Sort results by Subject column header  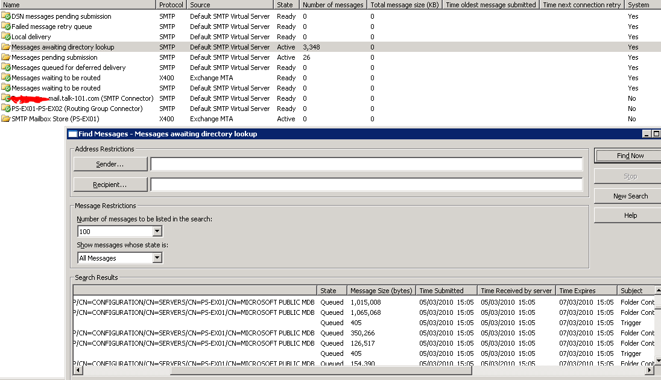[x=636, y=291]
